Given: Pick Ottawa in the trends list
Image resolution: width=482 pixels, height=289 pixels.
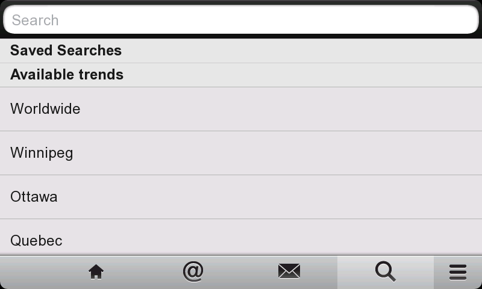Looking at the screenshot, I should click(x=241, y=197).
